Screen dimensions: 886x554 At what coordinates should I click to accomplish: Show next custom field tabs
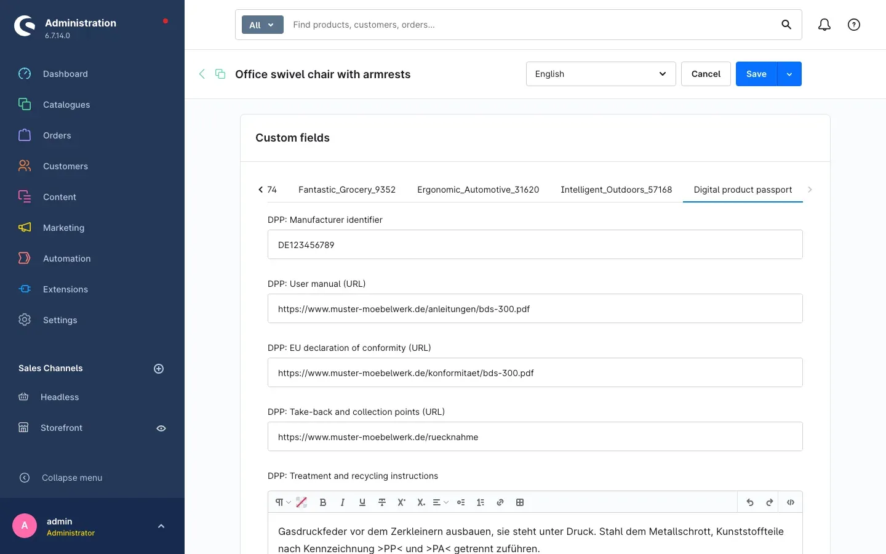point(810,190)
